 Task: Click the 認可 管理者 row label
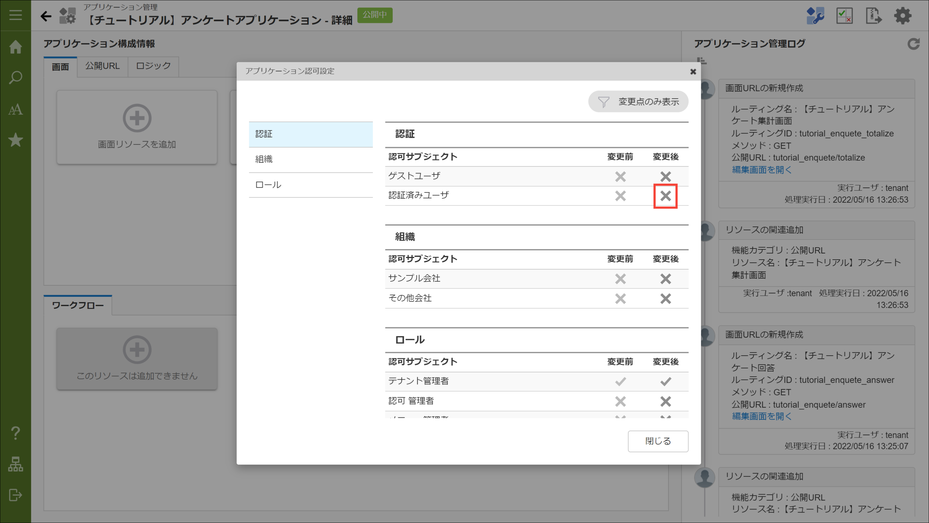pyautogui.click(x=411, y=401)
